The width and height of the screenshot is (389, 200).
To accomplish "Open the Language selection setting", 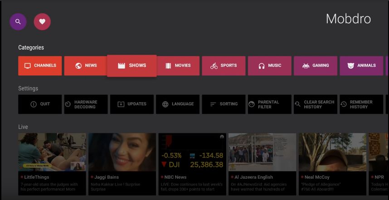I will tap(178, 104).
